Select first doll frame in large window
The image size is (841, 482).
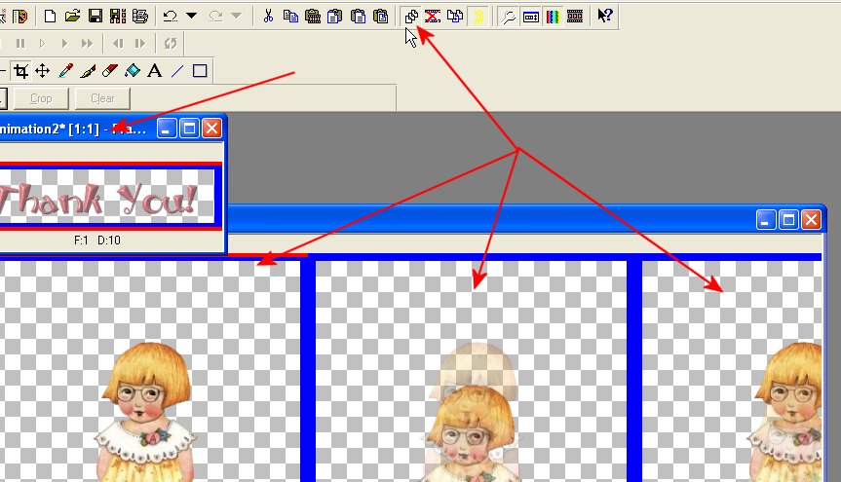[150, 371]
